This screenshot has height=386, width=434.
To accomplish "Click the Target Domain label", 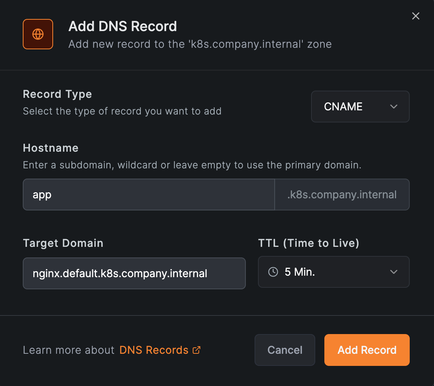I will 63,243.
